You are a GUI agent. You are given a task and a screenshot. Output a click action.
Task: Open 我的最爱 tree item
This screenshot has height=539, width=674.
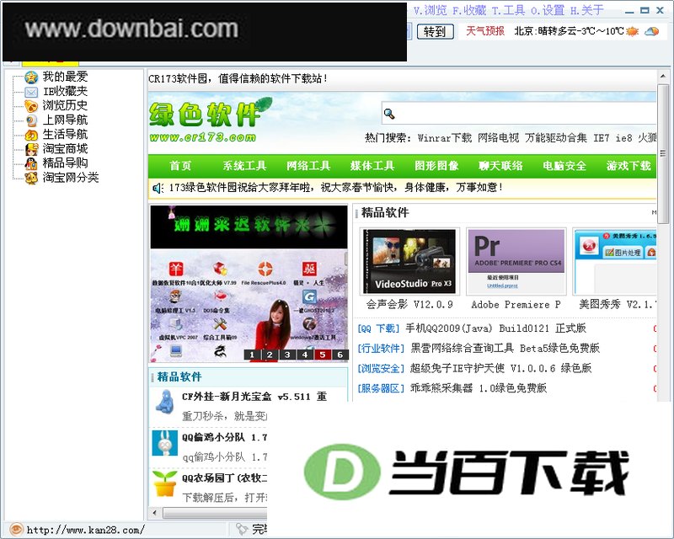[65, 77]
